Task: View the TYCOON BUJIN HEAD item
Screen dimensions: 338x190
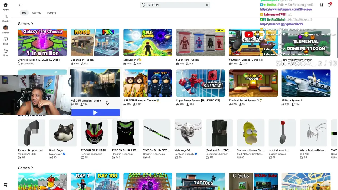Action: click(x=94, y=133)
